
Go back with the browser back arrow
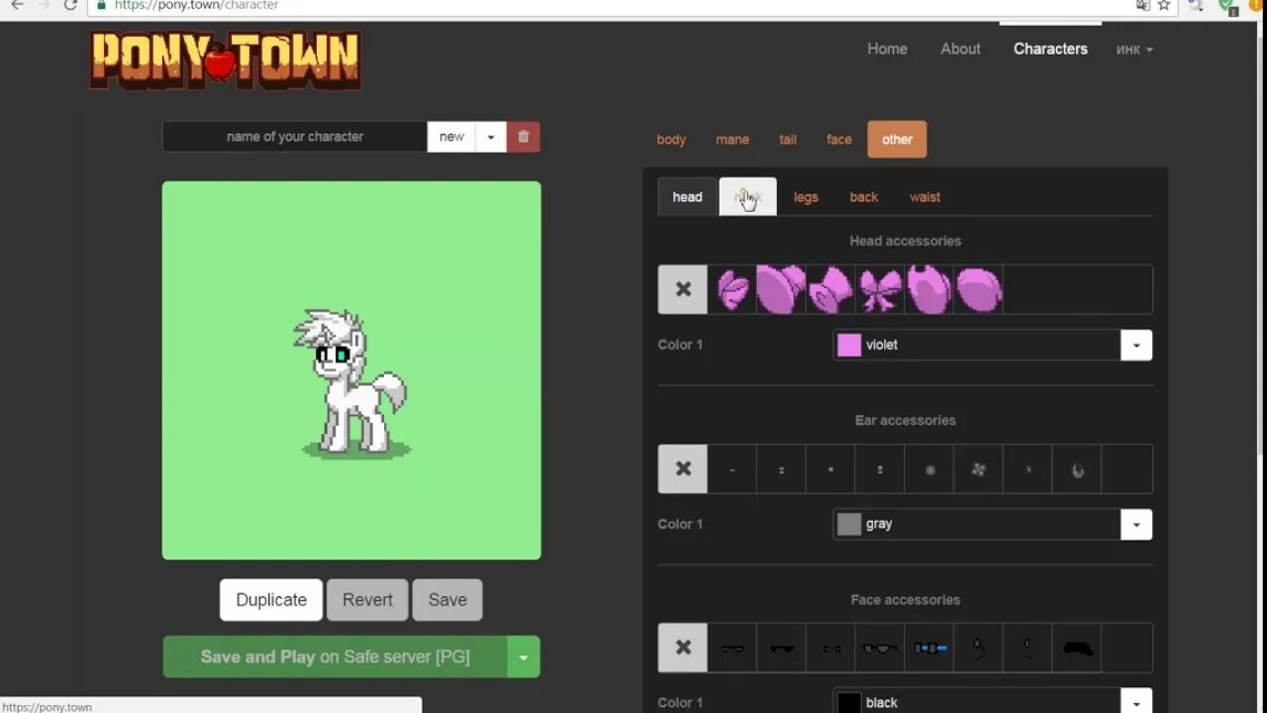click(16, 5)
